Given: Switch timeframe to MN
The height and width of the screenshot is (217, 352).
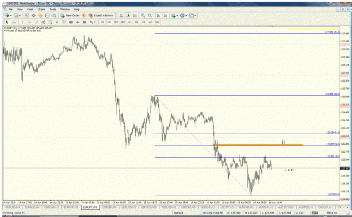Looking at the screenshot, I should tap(157, 22).
